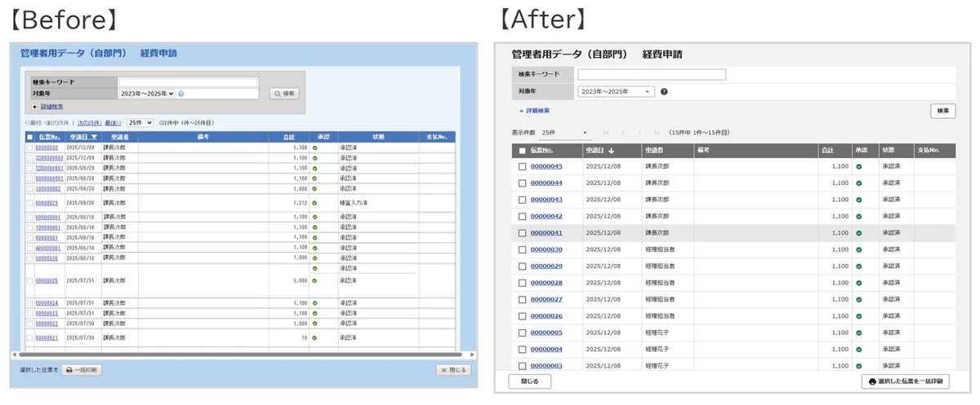Viewport: 980px width, 405px height.
Task: Click the blue help icon in Before panel
Action: point(180,94)
